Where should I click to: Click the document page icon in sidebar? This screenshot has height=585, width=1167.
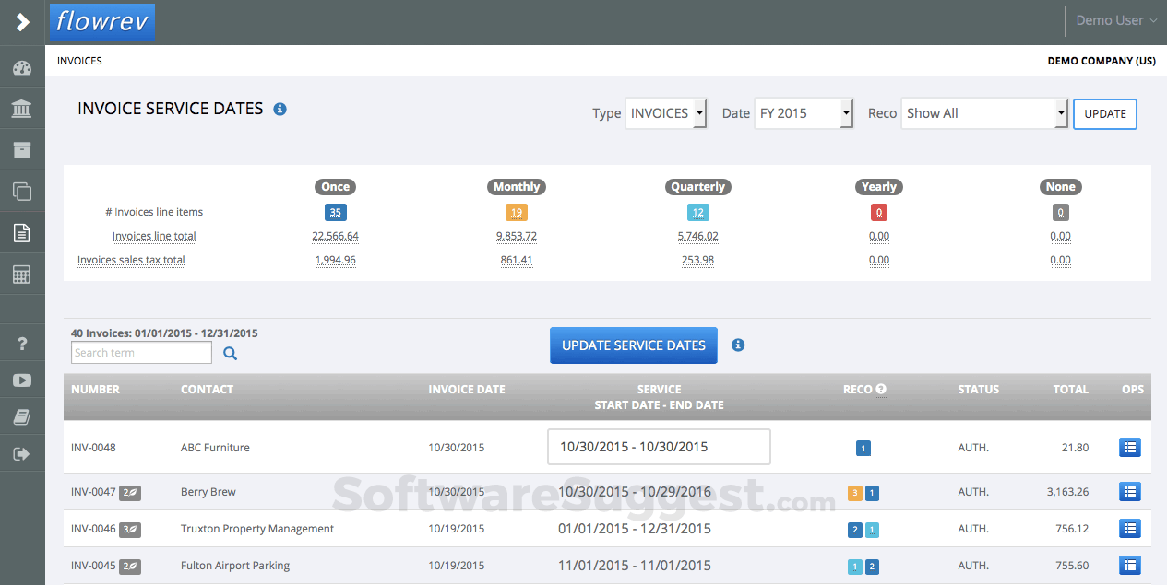point(21,232)
